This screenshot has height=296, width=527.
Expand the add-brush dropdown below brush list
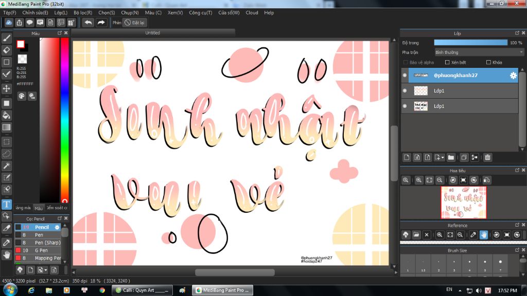click(x=46, y=270)
